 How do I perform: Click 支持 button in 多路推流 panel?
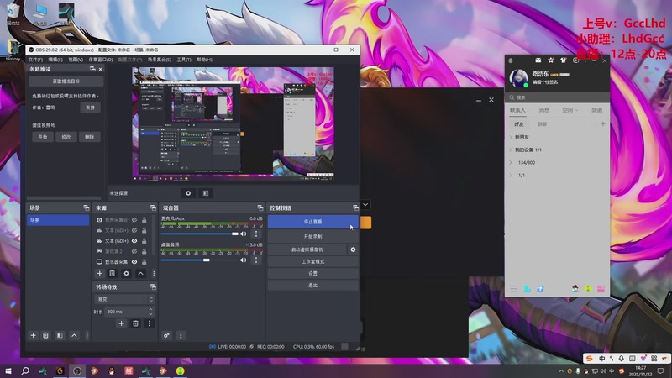pos(90,108)
